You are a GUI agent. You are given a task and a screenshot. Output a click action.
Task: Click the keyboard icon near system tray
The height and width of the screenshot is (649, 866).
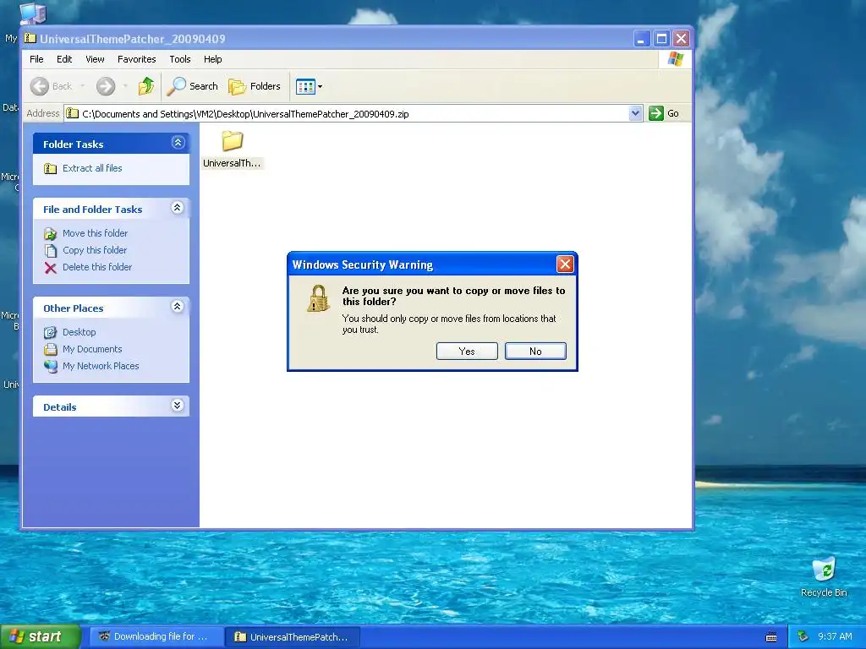point(771,637)
